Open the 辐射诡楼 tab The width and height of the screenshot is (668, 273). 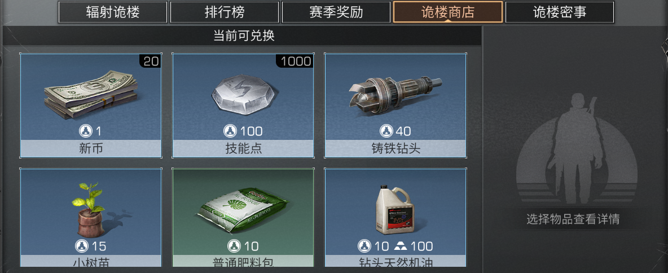pyautogui.click(x=113, y=12)
